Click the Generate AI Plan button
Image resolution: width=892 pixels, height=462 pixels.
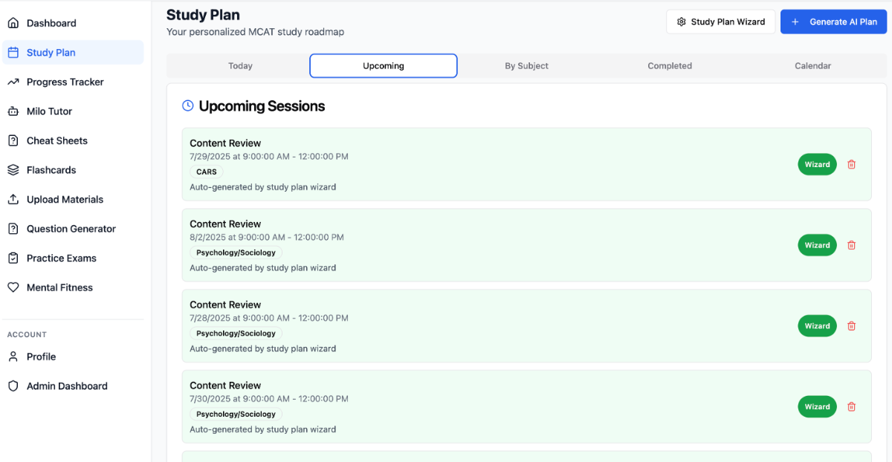(x=833, y=22)
